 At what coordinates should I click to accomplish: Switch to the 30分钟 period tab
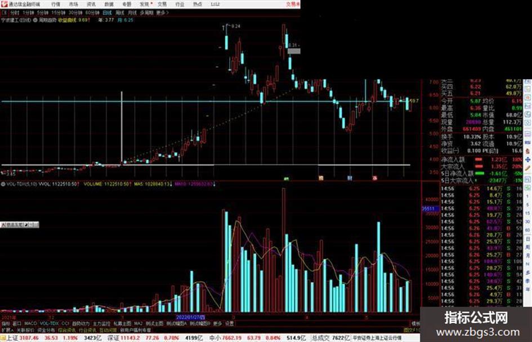coord(75,13)
